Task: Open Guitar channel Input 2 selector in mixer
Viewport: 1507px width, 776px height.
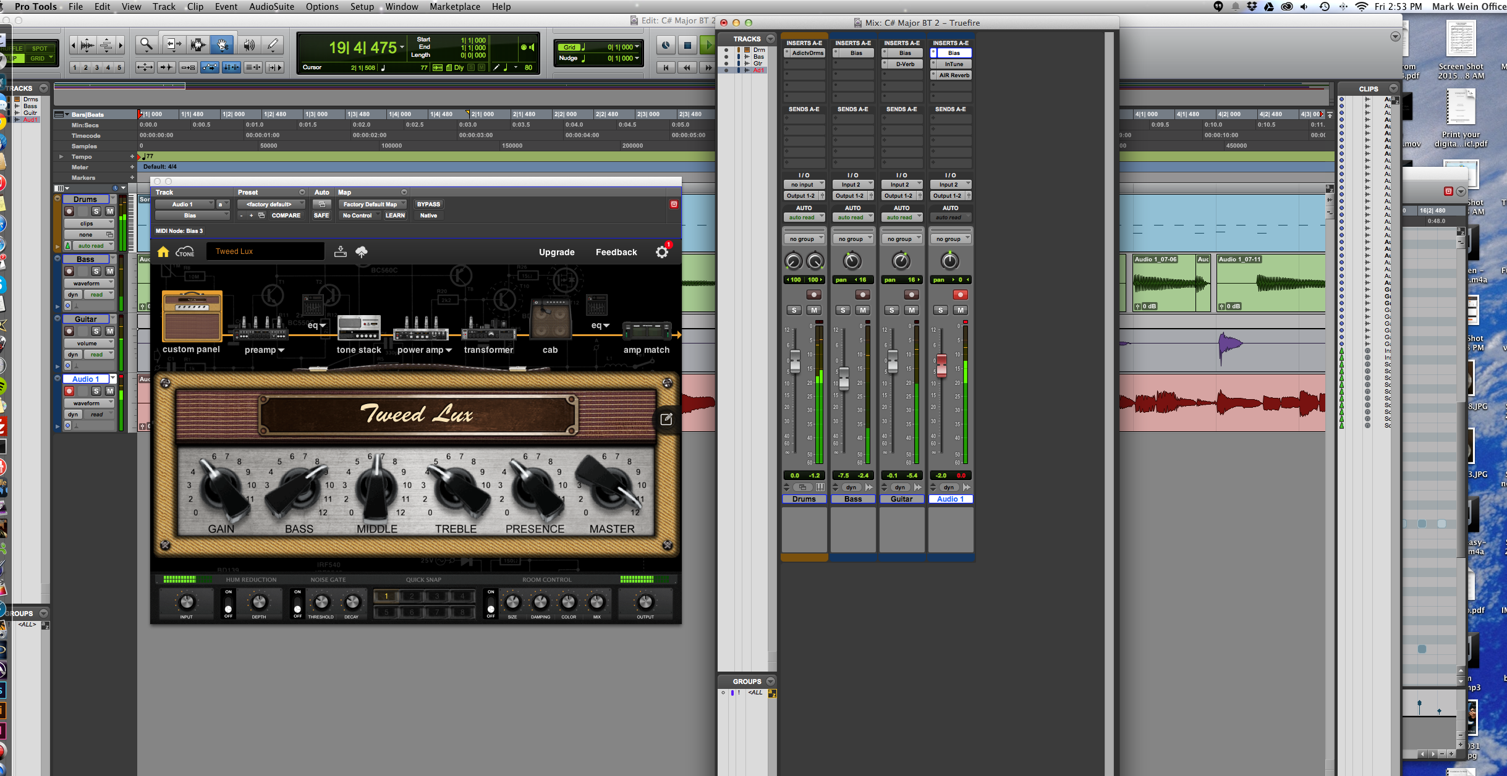Action: pos(902,185)
